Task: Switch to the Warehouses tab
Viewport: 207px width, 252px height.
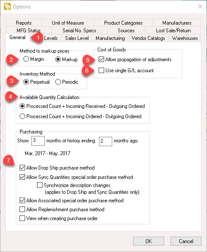Action: click(x=185, y=38)
